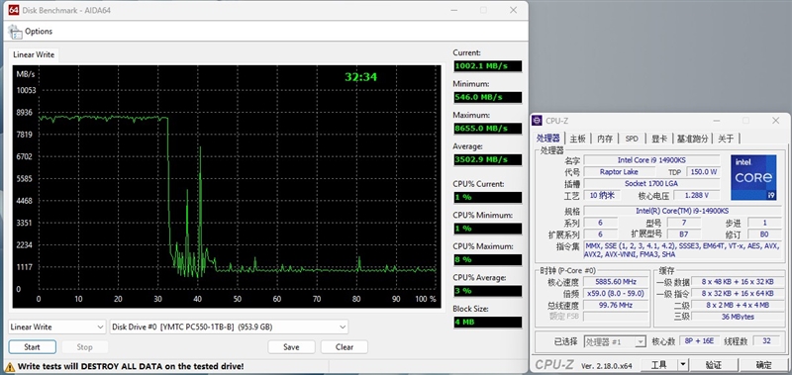Screen dimensions: 792x375
Task: Click the 8 x 2 MB + 4 x 4 MB L2 value
Action: click(x=738, y=305)
